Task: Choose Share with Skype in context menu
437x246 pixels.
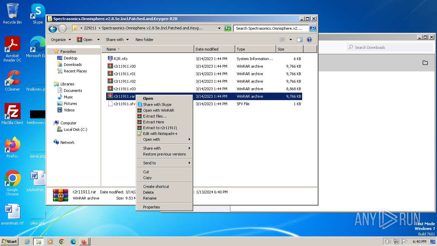Action: (x=165, y=105)
